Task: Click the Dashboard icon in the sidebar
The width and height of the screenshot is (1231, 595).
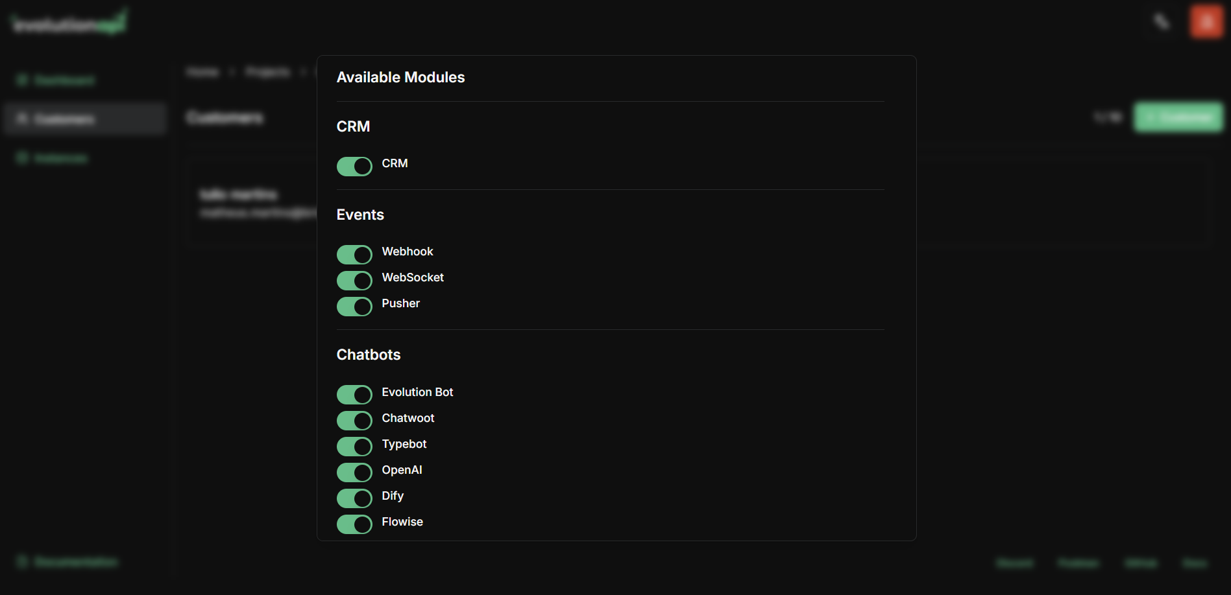Action: click(x=23, y=80)
